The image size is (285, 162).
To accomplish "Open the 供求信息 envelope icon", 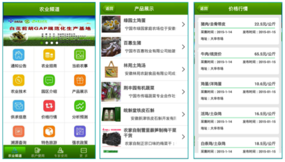I will 18,106.
